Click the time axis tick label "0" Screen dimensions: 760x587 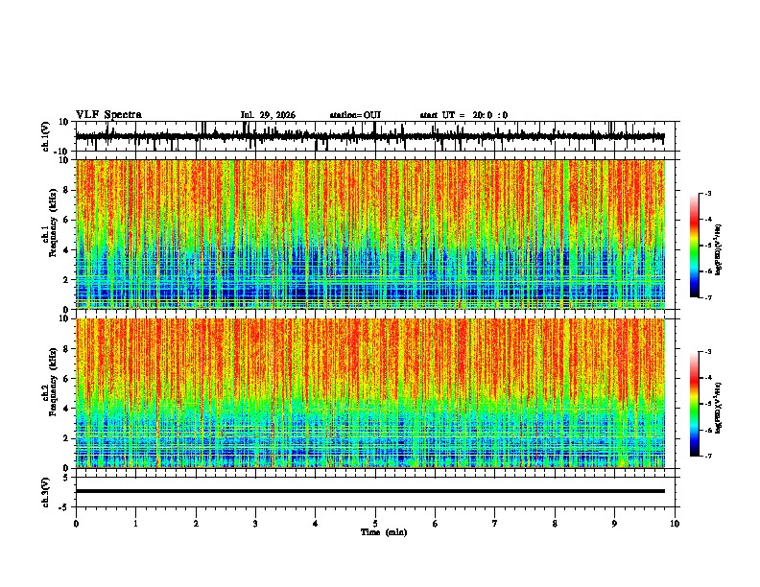76,524
